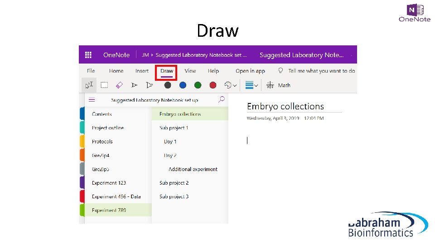This screenshot has width=435, height=245.
Task: Click the Suggested Laboratory Note... header title
Action: point(302,55)
